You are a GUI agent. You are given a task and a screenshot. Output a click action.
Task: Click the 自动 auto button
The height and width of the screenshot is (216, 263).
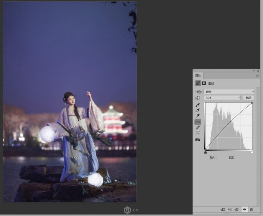[x=248, y=98]
